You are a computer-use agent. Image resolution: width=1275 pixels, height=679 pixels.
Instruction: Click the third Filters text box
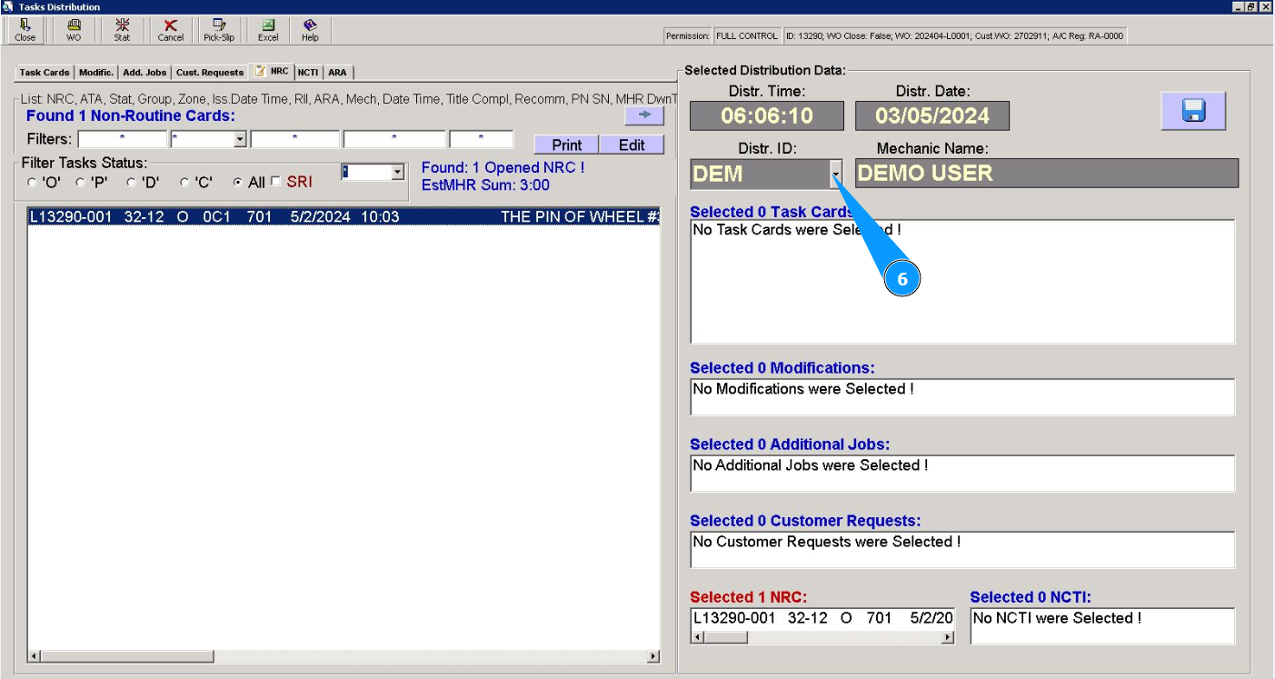click(x=295, y=139)
